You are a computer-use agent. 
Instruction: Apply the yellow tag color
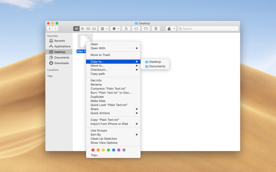coord(103,150)
